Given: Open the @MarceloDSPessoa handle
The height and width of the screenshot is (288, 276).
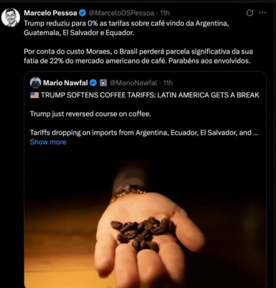Looking at the screenshot, I should pyautogui.click(x=122, y=13).
